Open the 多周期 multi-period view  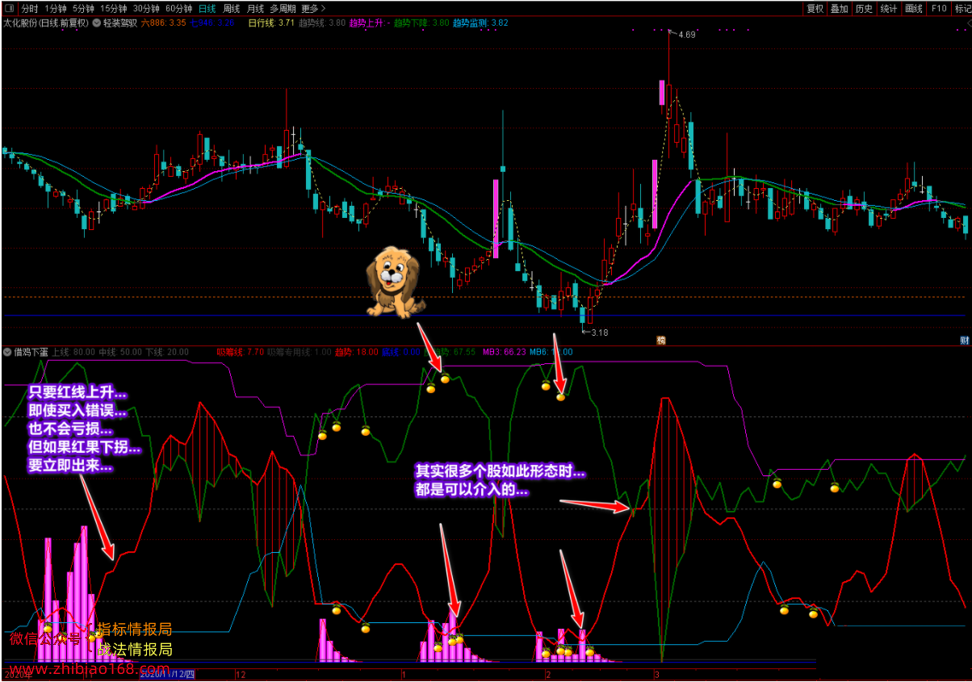tap(283, 9)
